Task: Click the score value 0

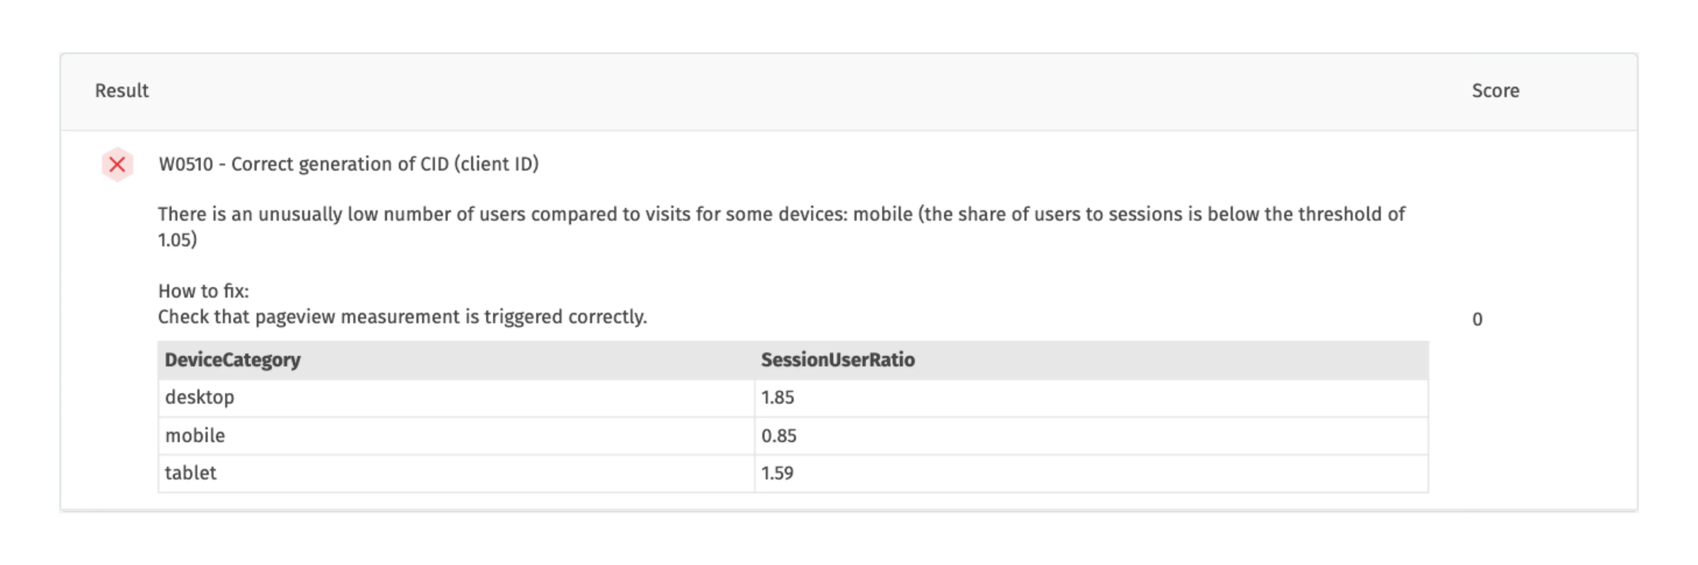Action: click(x=1477, y=319)
